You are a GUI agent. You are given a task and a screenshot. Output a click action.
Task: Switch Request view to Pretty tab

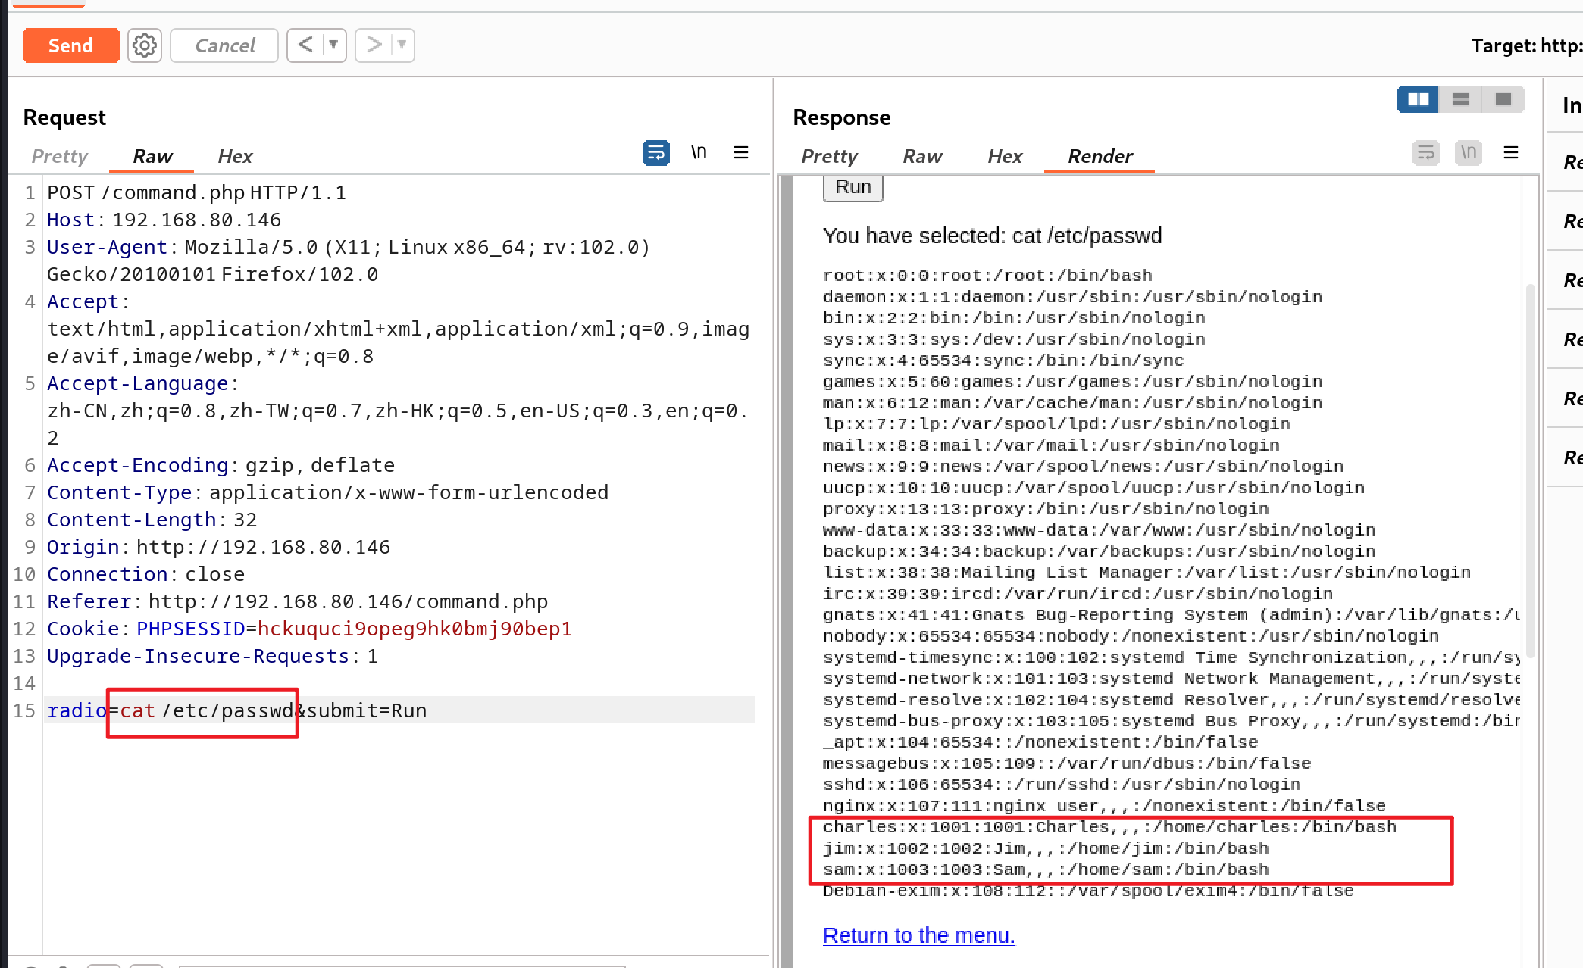pos(60,156)
